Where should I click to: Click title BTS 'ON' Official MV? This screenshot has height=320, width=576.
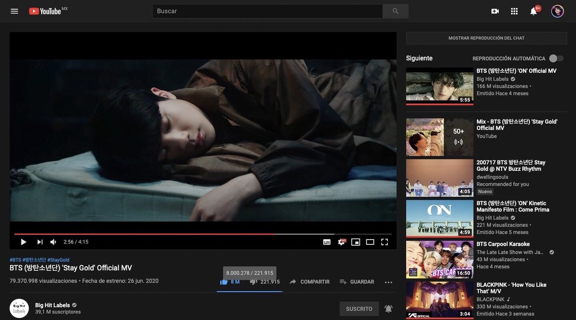516,71
